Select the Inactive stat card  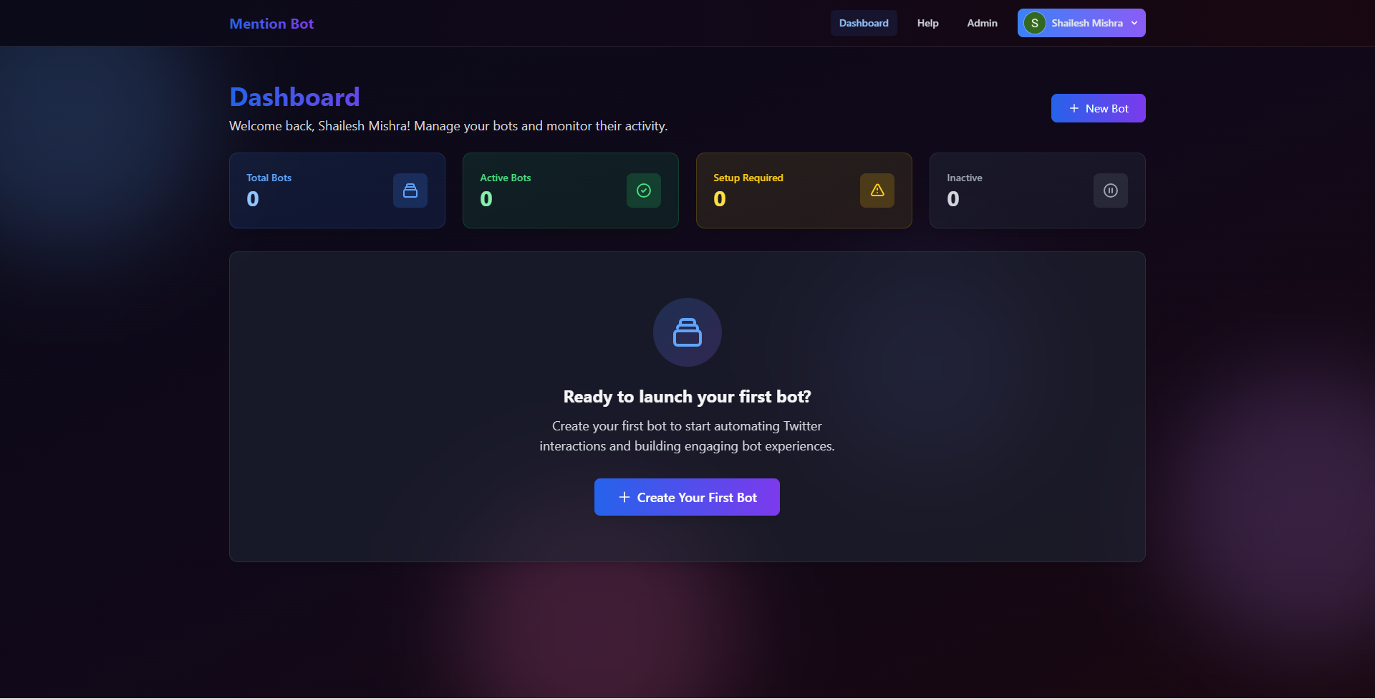pyautogui.click(x=1038, y=191)
